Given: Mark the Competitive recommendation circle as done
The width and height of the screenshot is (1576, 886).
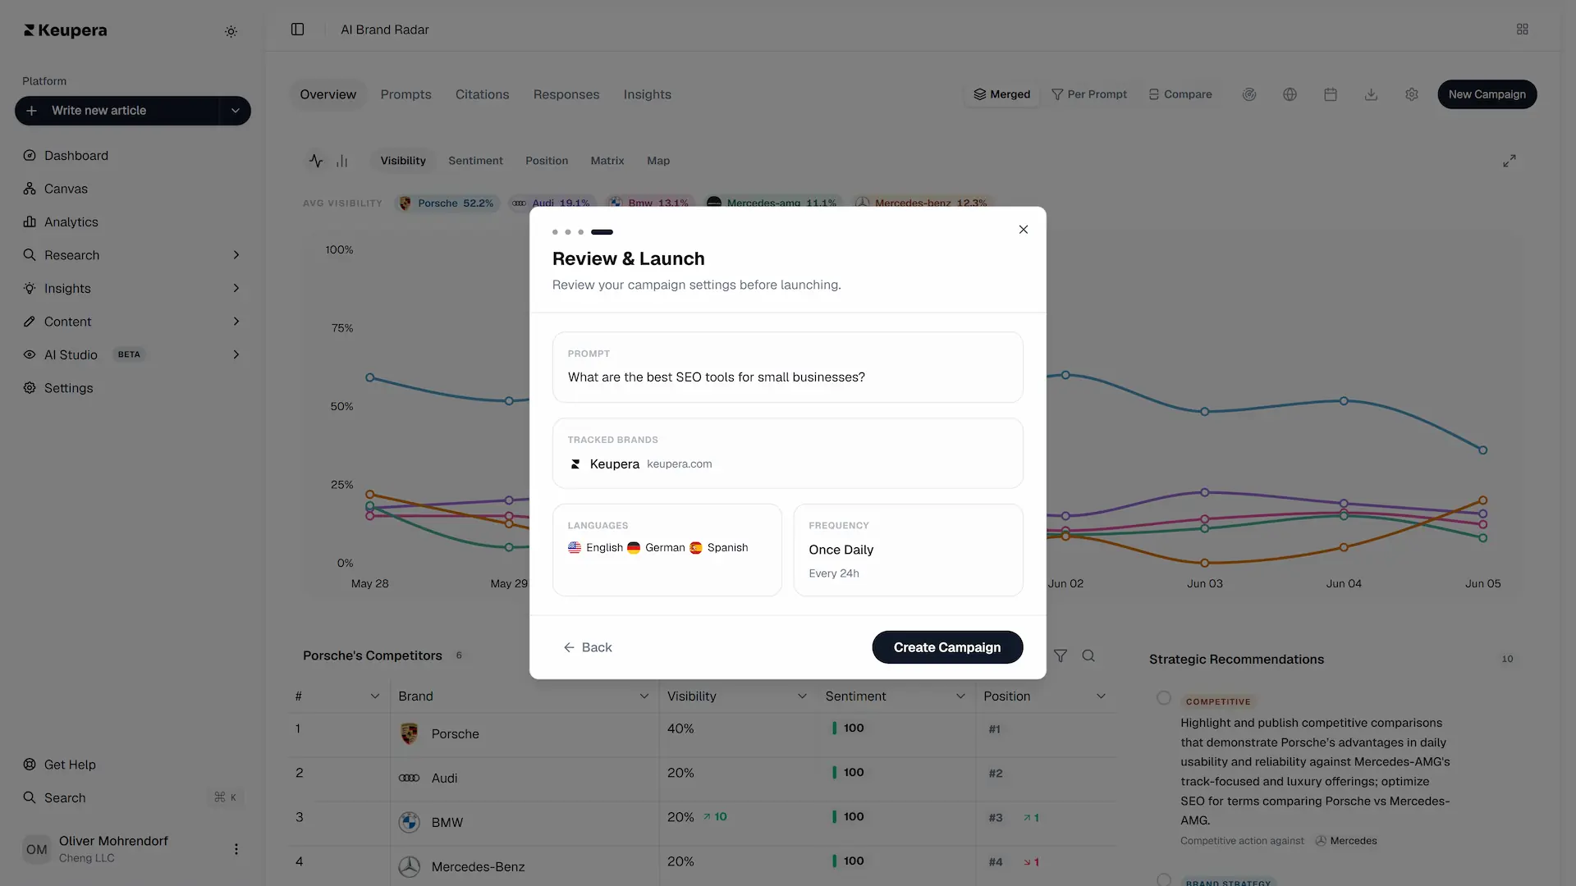Looking at the screenshot, I should click(1163, 698).
